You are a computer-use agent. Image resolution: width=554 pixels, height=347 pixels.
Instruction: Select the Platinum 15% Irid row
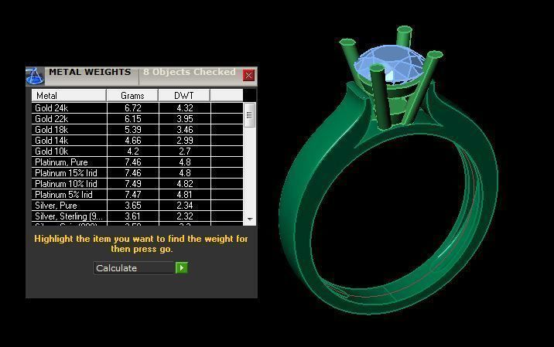[138, 173]
